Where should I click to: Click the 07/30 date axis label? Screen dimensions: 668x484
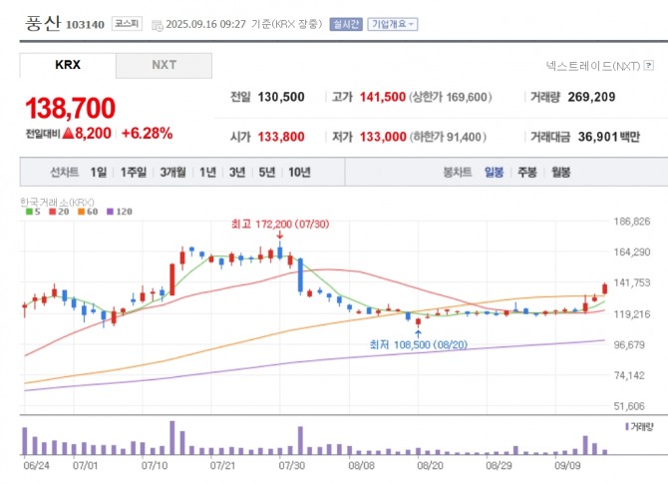pos(292,465)
